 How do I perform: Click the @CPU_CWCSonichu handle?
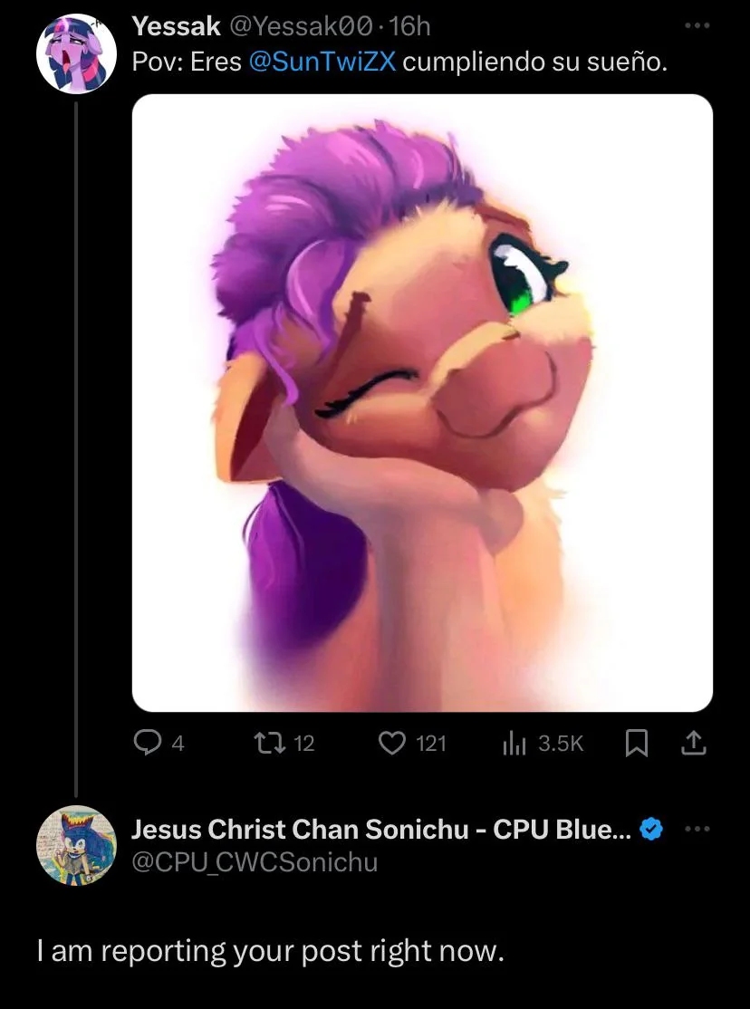(x=255, y=863)
